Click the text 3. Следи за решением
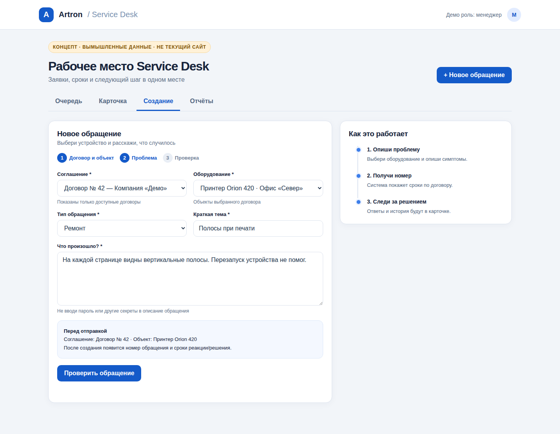The width and height of the screenshot is (560, 434). pos(397,202)
